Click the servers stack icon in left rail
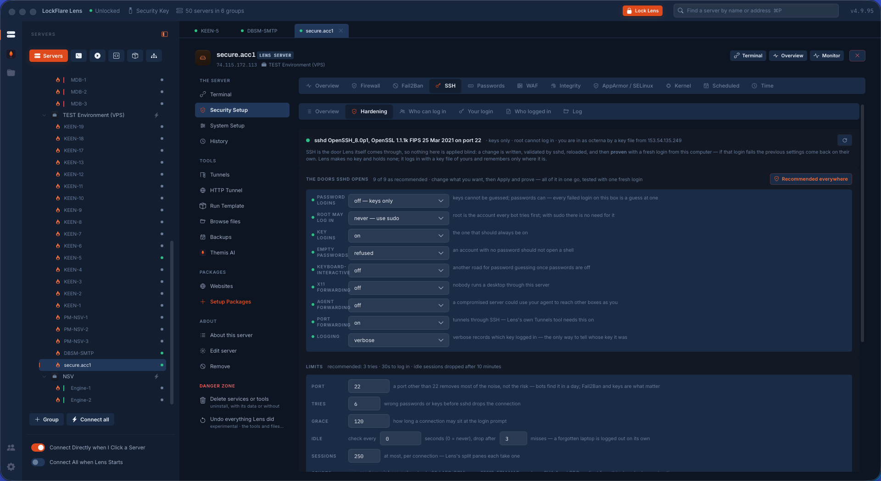The image size is (881, 481). point(11,34)
